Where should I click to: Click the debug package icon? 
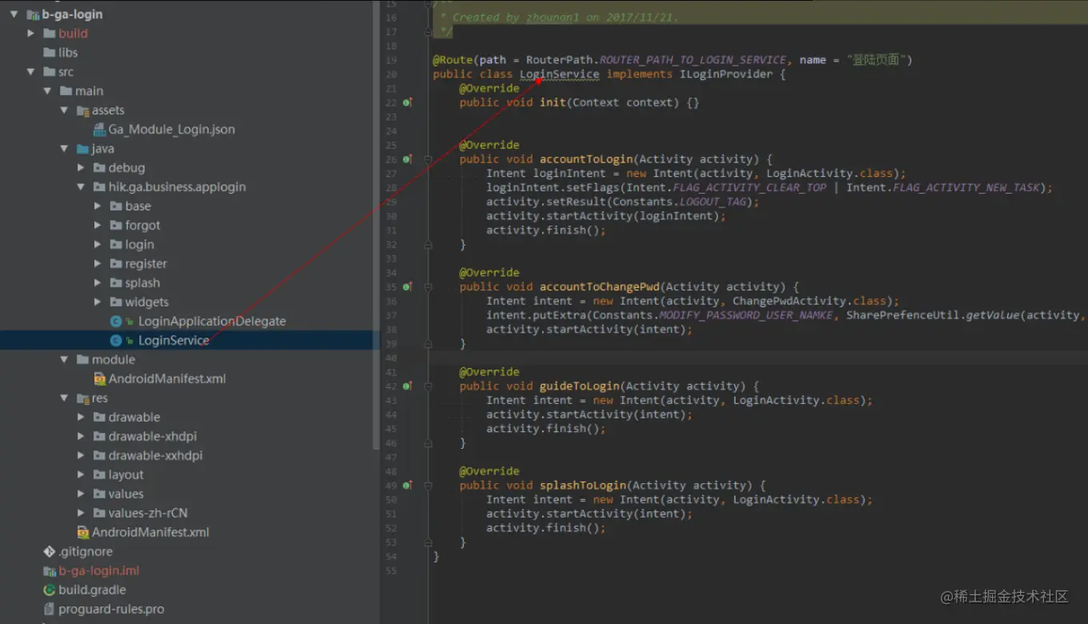[100, 168]
